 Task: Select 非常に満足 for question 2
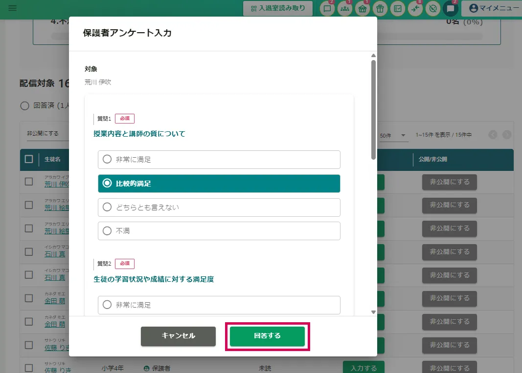pos(219,305)
